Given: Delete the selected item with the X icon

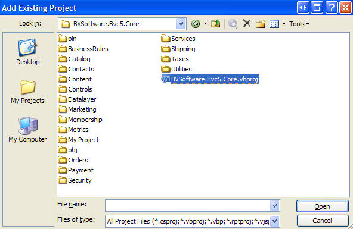Looking at the screenshot, I should 247,23.
